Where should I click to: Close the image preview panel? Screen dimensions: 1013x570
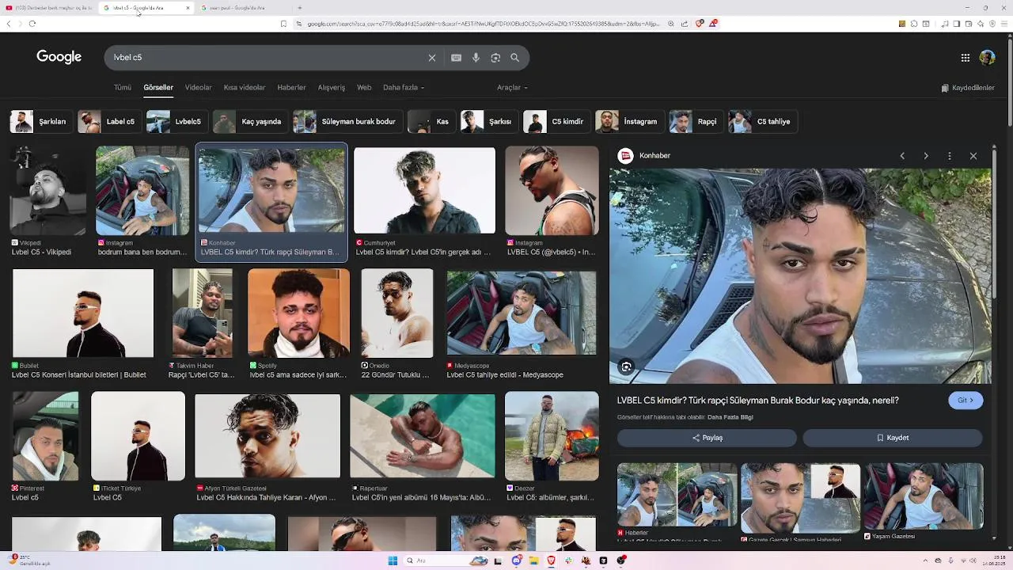[973, 156]
